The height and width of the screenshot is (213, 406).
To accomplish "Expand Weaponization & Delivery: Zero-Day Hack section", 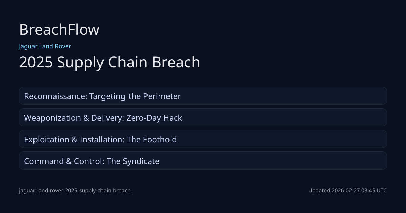I will point(203,118).
